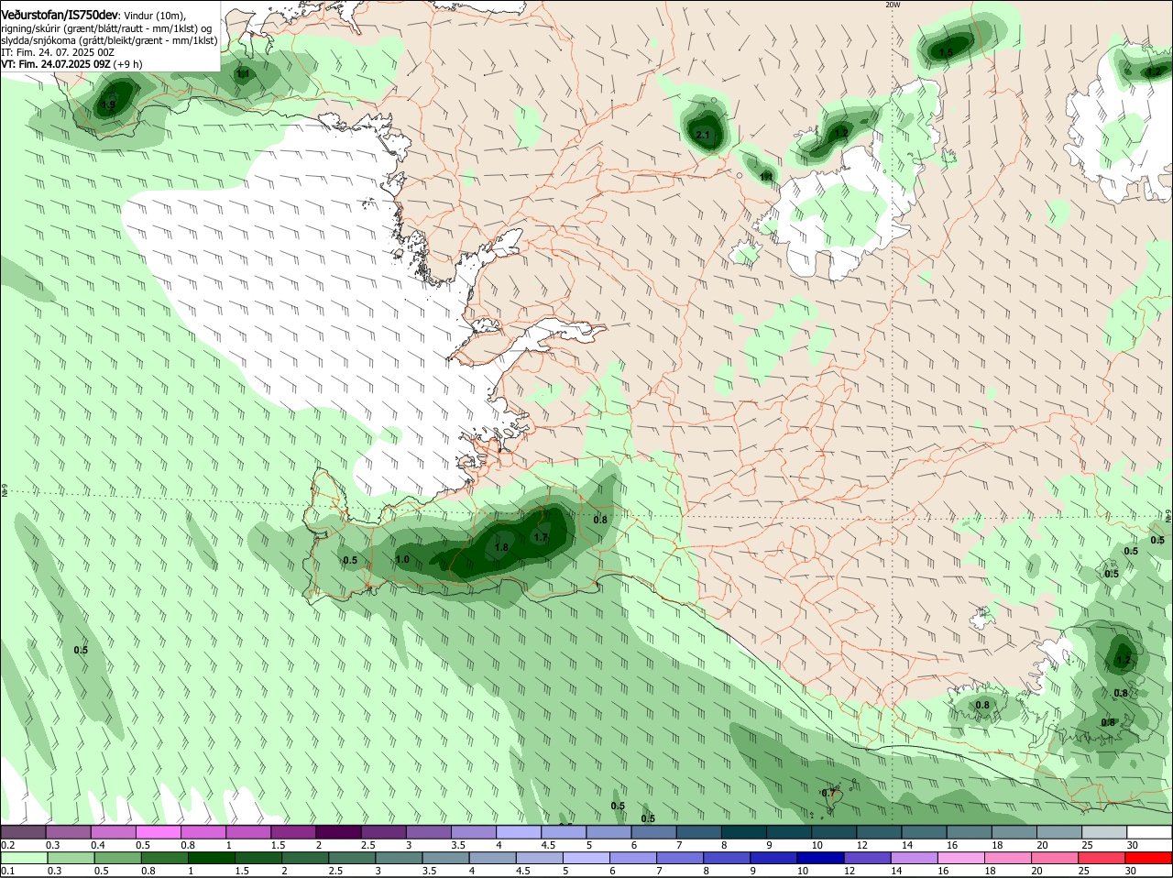Click the 20W longitude label

coord(893,5)
